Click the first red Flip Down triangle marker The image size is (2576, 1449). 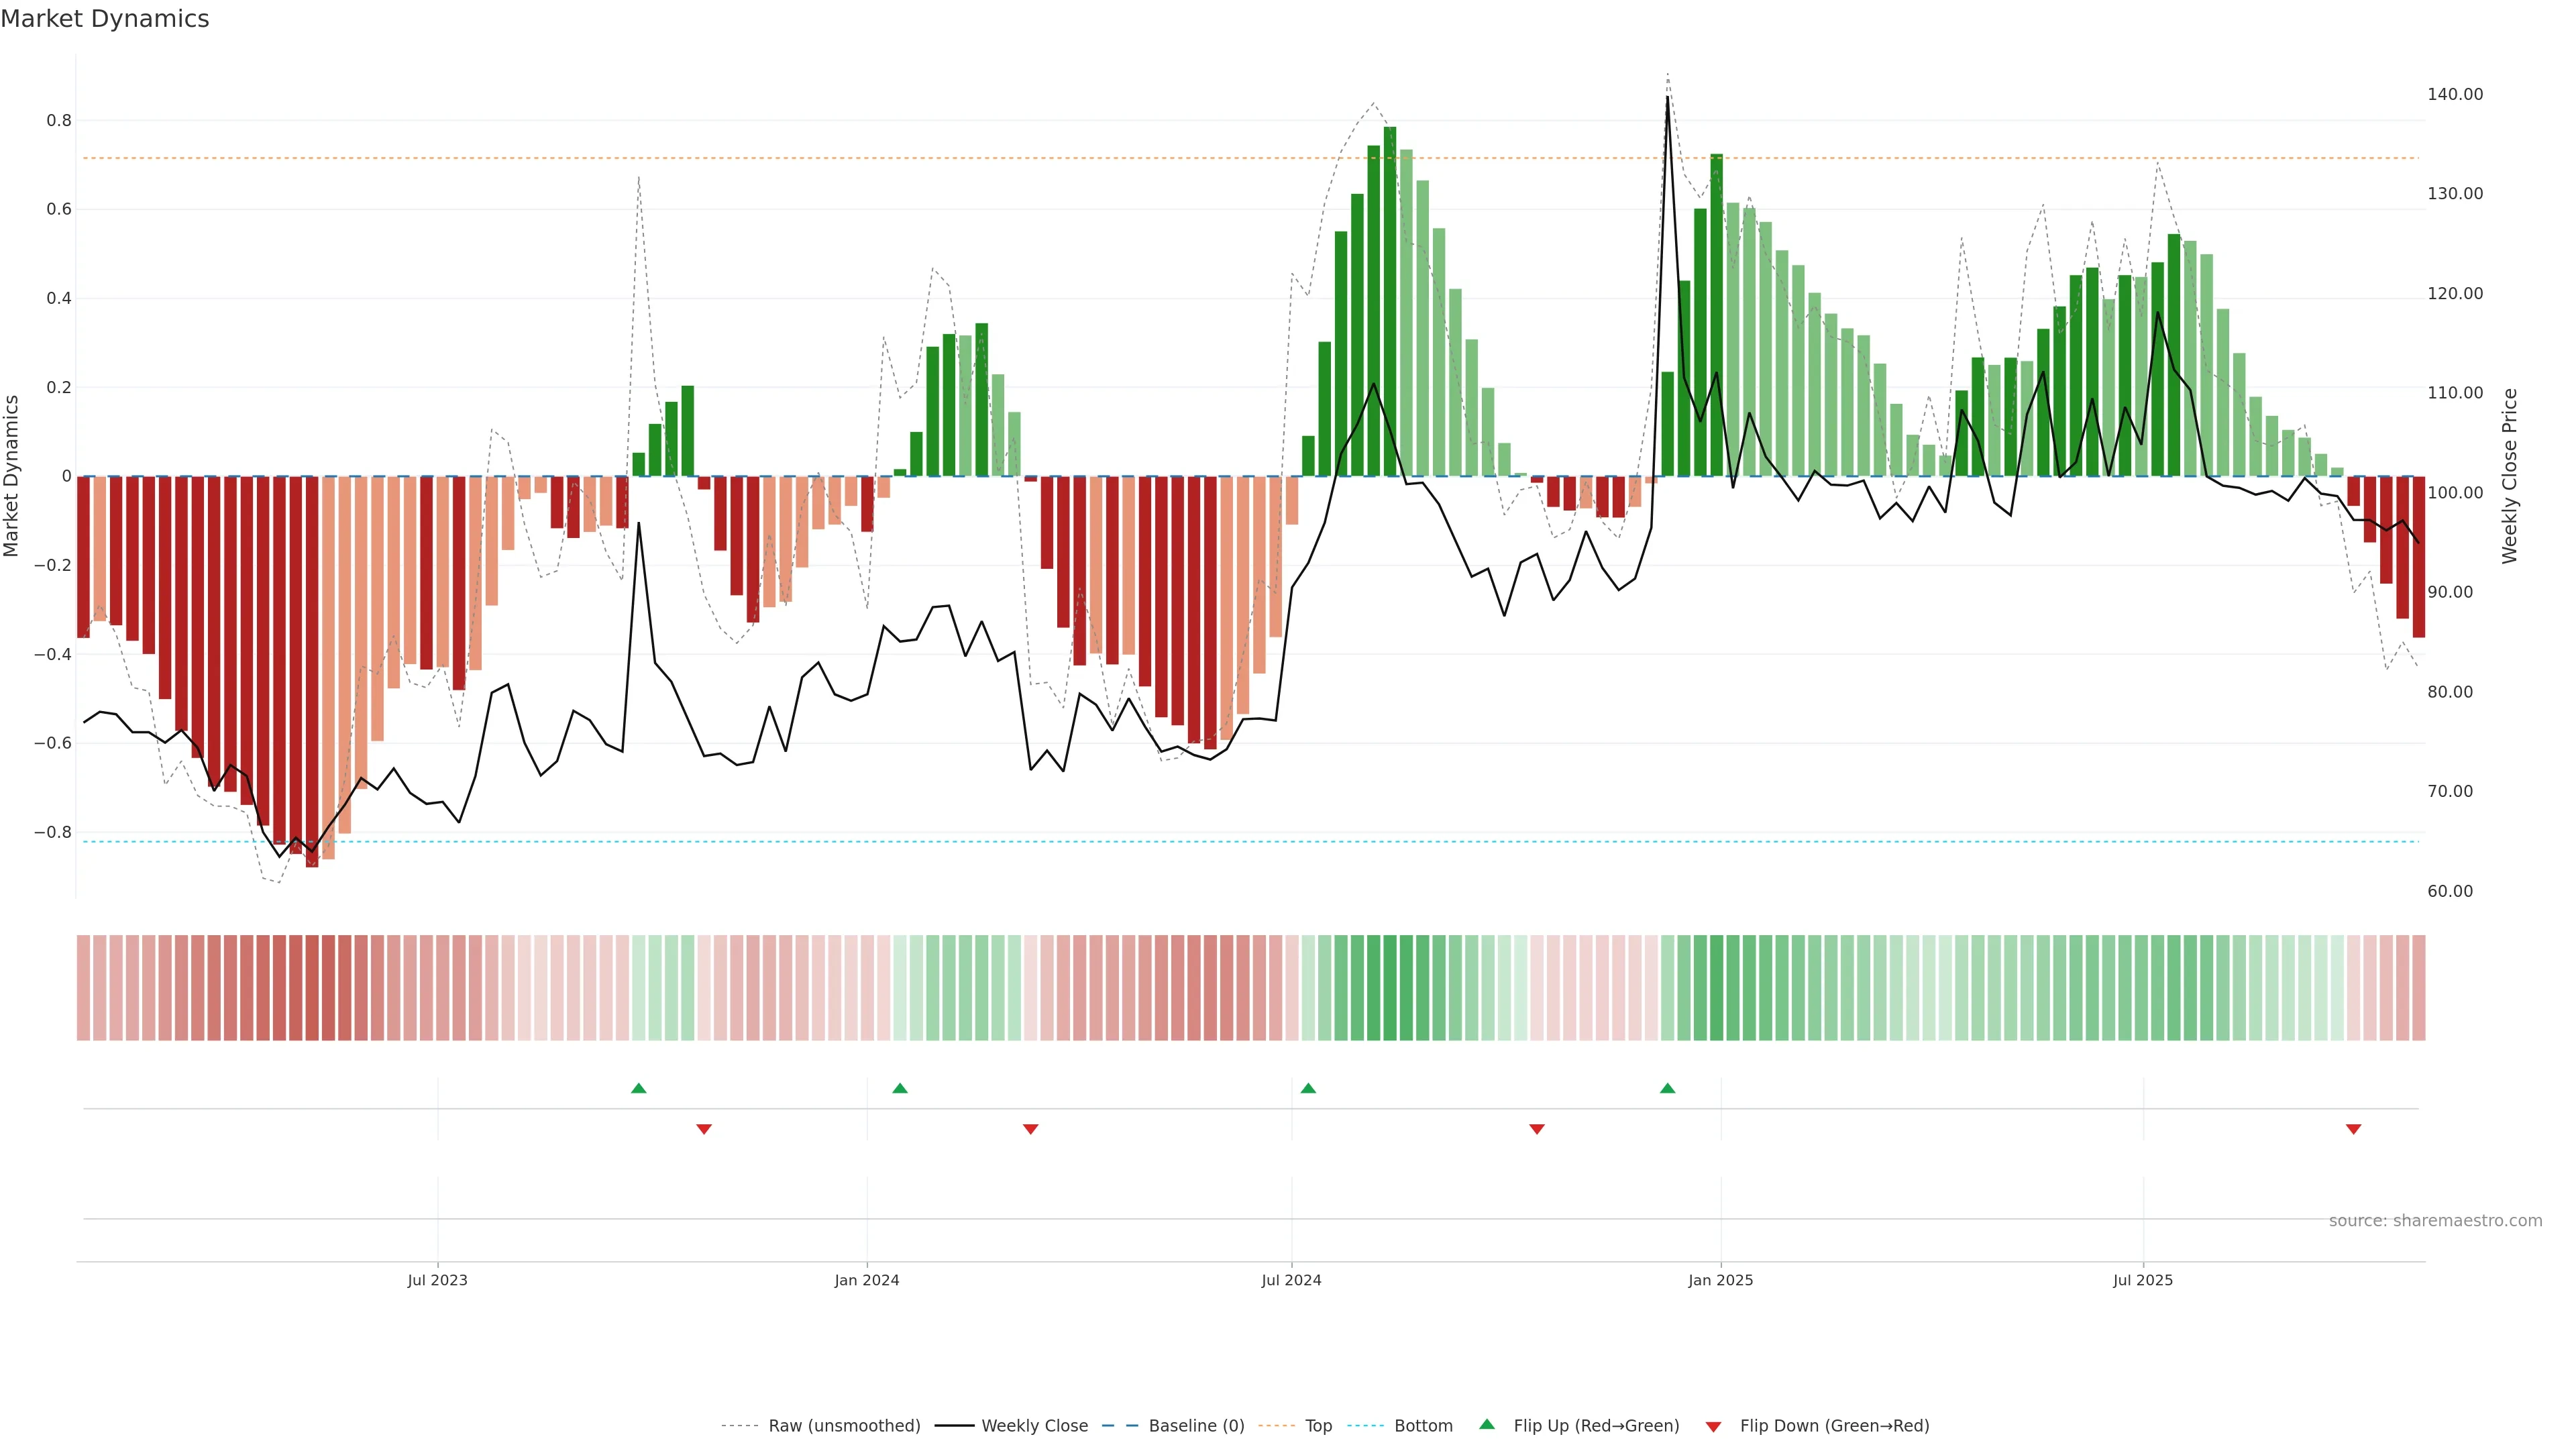click(704, 1129)
